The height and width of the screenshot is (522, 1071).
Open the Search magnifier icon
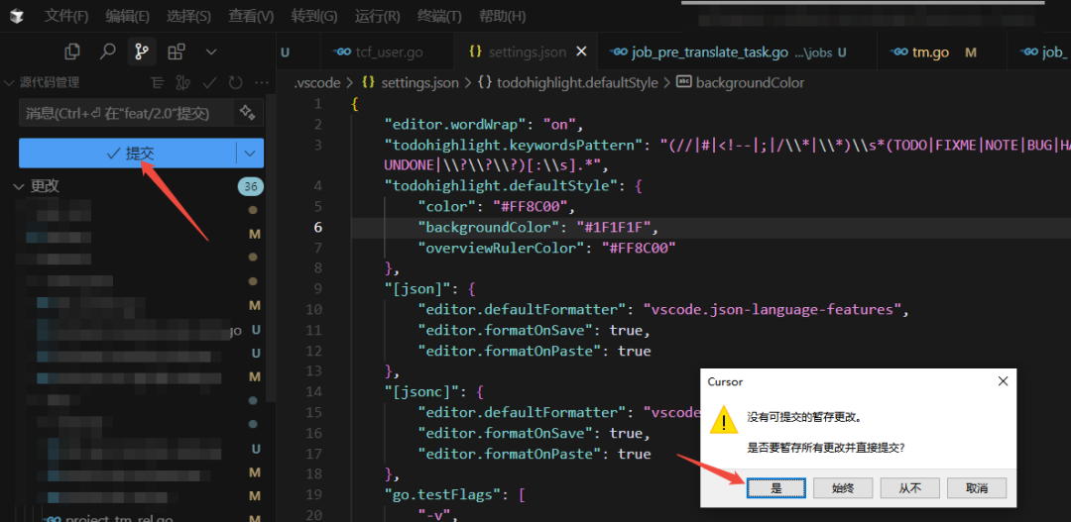click(x=107, y=52)
